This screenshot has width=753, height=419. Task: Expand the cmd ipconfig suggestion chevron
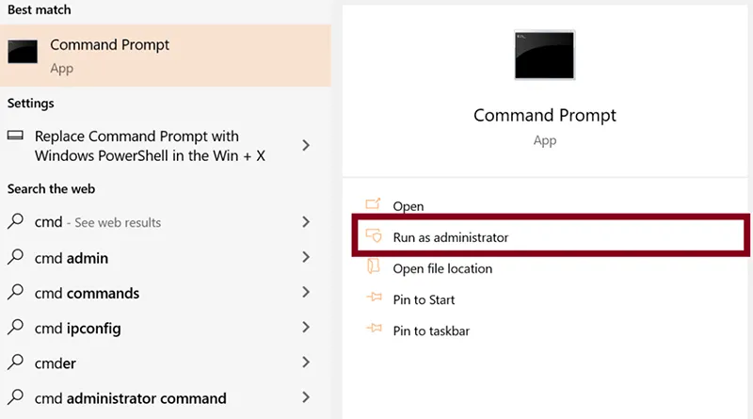click(x=306, y=328)
